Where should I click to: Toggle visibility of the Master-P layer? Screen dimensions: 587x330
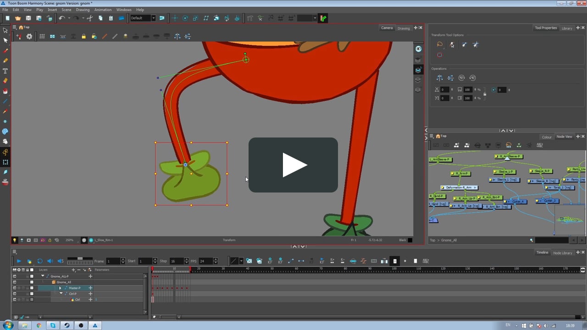[x=14, y=288]
